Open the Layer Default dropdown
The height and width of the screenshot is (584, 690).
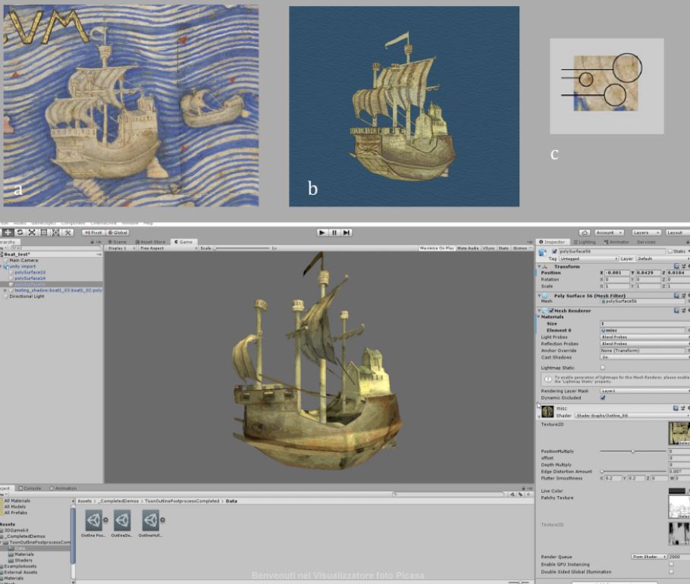click(663, 259)
